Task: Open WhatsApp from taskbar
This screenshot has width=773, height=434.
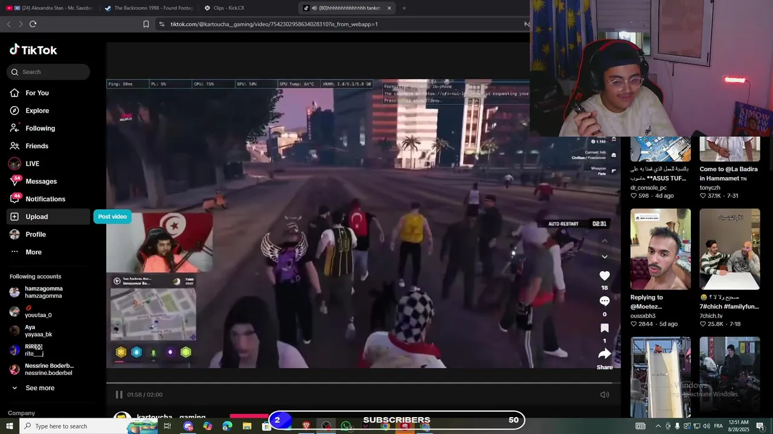Action: coord(346,426)
